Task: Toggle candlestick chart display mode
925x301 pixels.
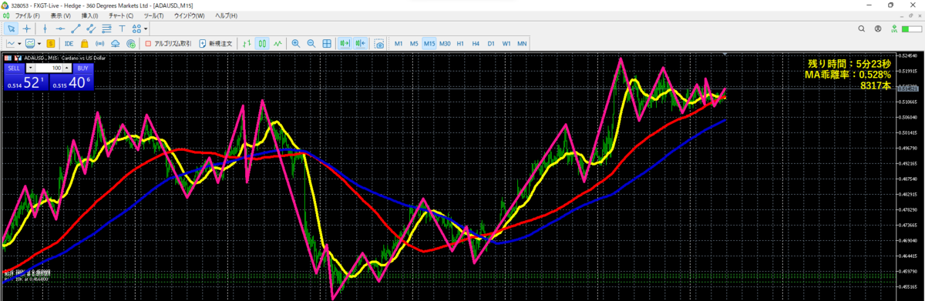Action: 262,44
